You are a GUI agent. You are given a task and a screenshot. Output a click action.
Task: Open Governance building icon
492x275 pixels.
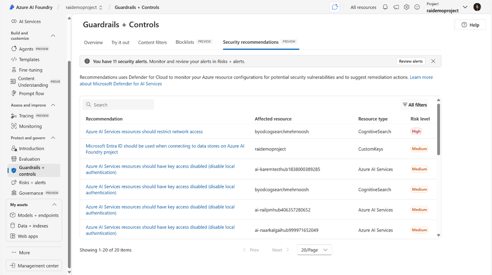[x=14, y=193]
